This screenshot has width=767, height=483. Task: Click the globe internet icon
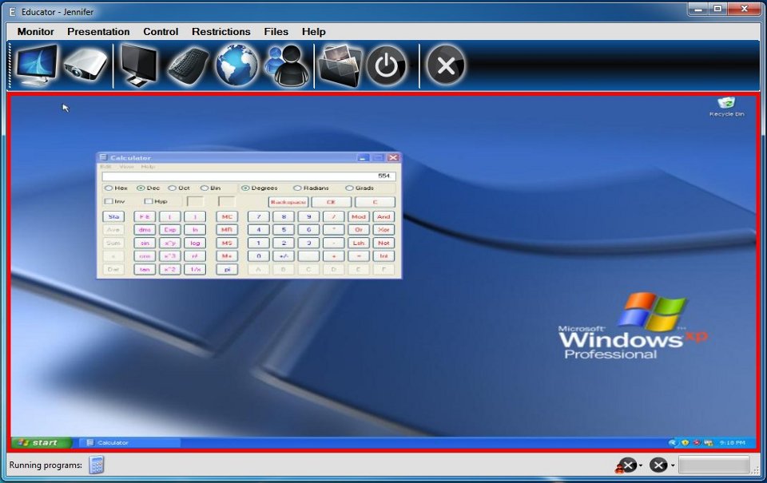(236, 65)
